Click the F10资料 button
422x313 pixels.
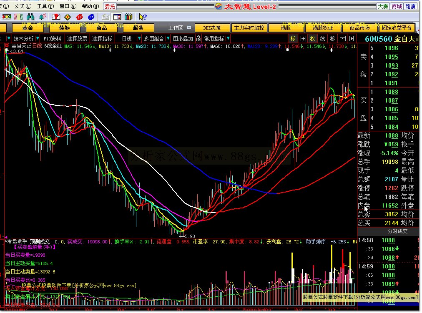(x=52, y=38)
